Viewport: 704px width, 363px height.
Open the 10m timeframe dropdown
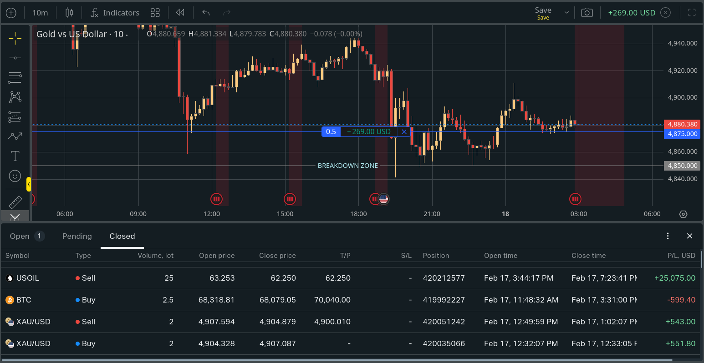pos(40,13)
